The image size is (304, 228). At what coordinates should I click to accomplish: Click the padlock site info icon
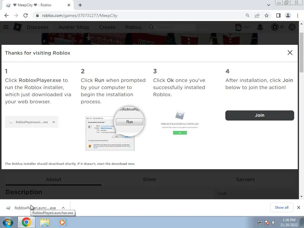click(37, 15)
